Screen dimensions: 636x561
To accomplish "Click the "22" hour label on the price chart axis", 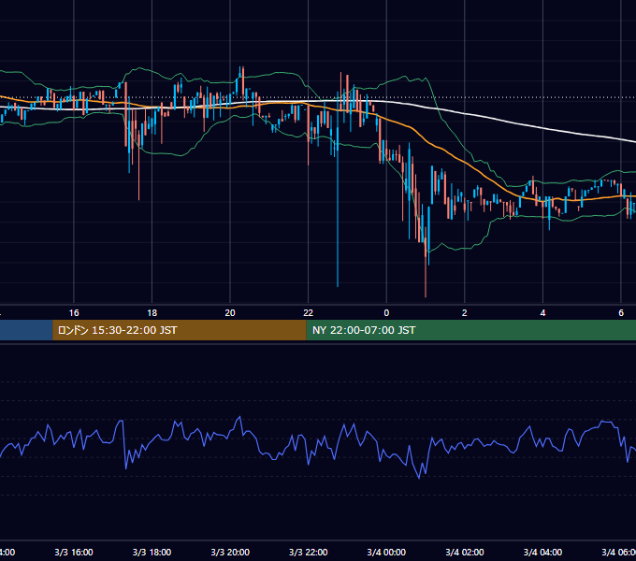I will coord(309,313).
